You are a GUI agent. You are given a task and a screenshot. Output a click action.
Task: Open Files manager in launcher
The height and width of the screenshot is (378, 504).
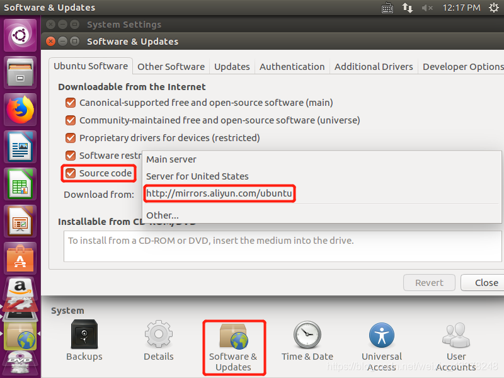tap(20, 72)
